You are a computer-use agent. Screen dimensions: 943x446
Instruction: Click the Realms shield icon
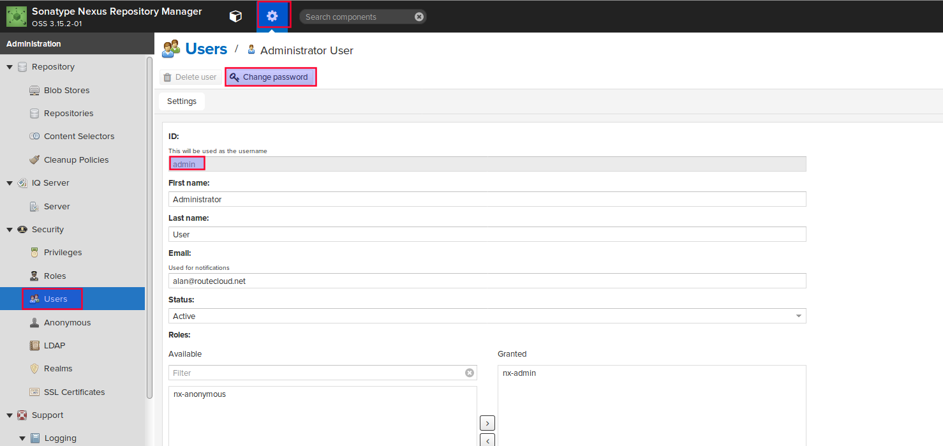click(34, 369)
